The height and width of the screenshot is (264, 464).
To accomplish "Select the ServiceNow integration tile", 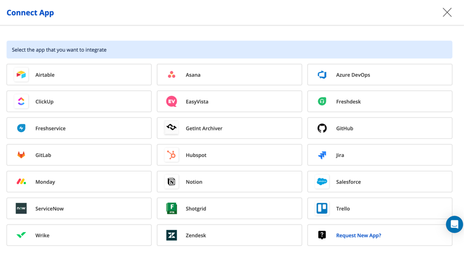I will [x=79, y=209].
